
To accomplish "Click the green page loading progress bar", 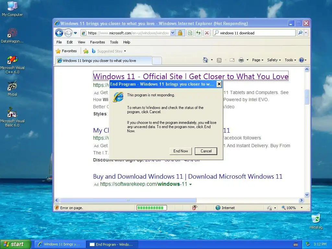I will point(152,208).
